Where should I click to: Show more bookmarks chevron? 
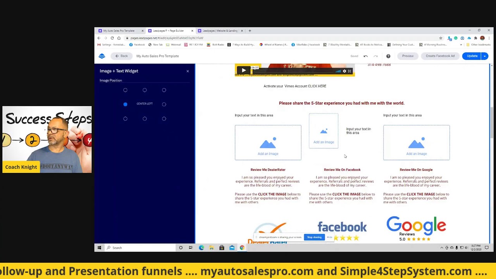(461, 45)
